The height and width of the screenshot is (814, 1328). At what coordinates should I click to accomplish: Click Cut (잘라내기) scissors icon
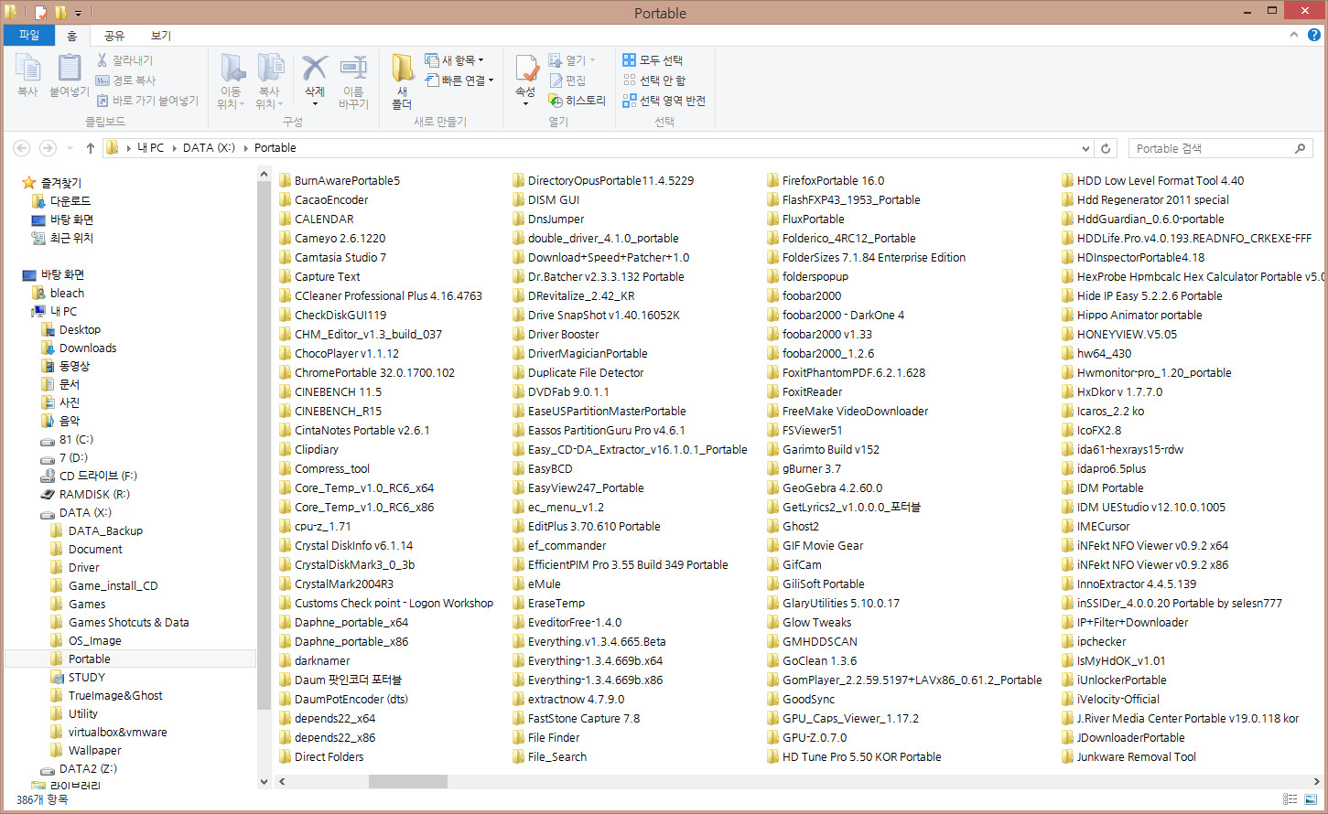coord(103,60)
